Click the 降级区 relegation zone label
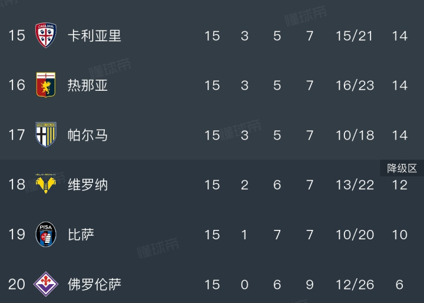Image resolution: width=424 pixels, height=303 pixels. click(402, 169)
